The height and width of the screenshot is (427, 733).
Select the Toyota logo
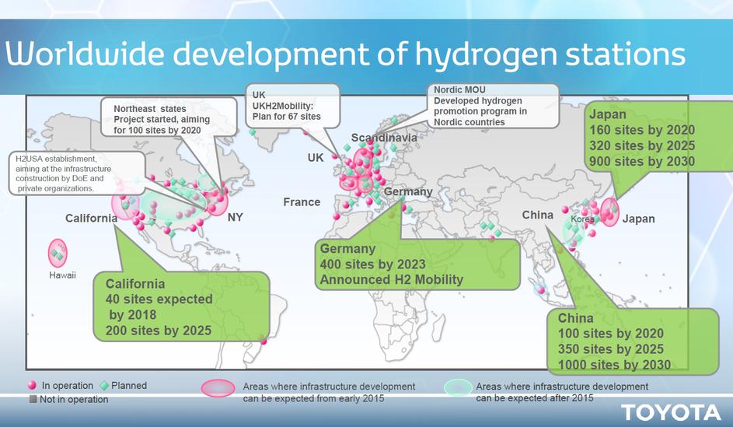coord(670,411)
